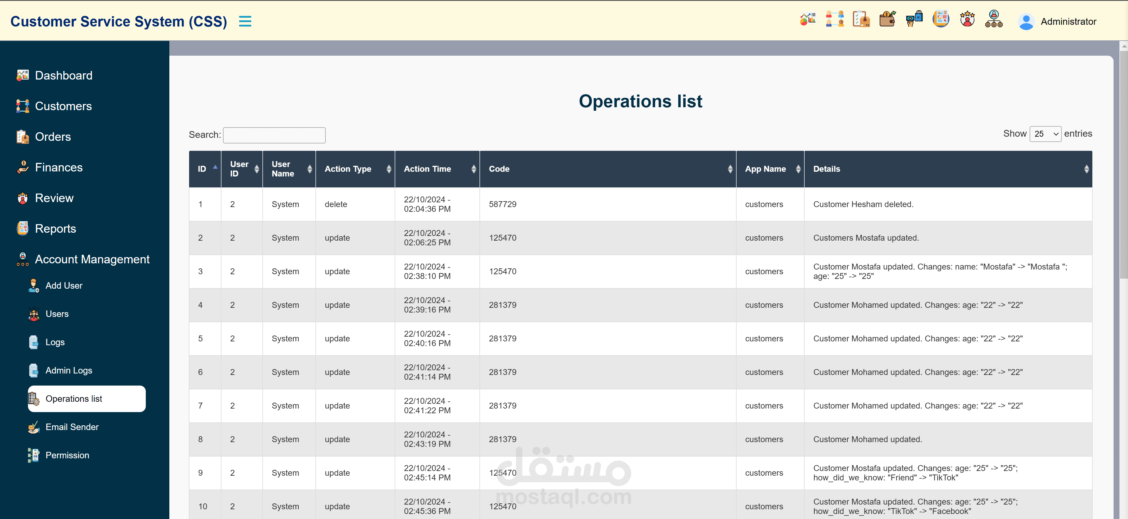The width and height of the screenshot is (1128, 519).
Task: Go to Email Sender in sidebar
Action: [x=72, y=427]
